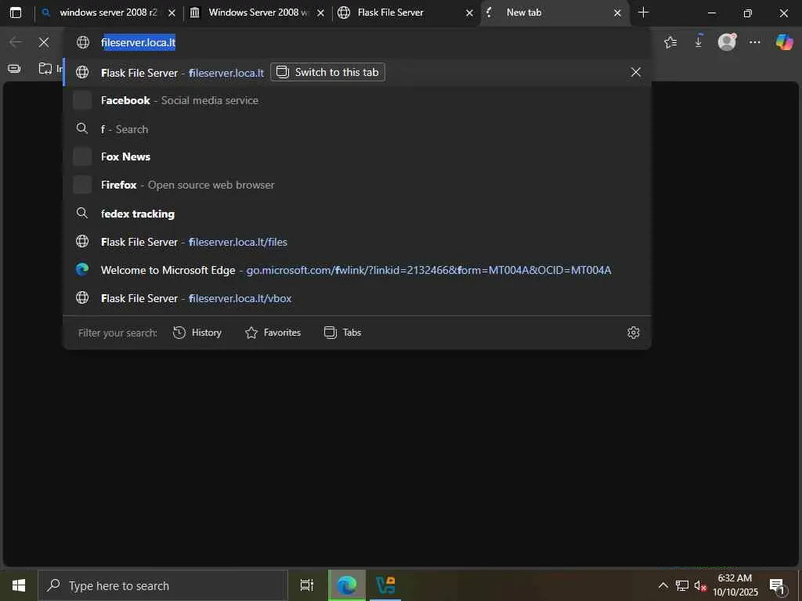Open the Favorites star list icon

click(x=670, y=42)
